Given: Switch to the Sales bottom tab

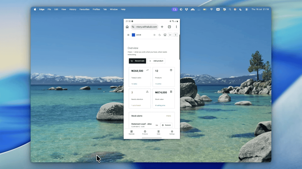Looking at the screenshot, I should point(159,132).
